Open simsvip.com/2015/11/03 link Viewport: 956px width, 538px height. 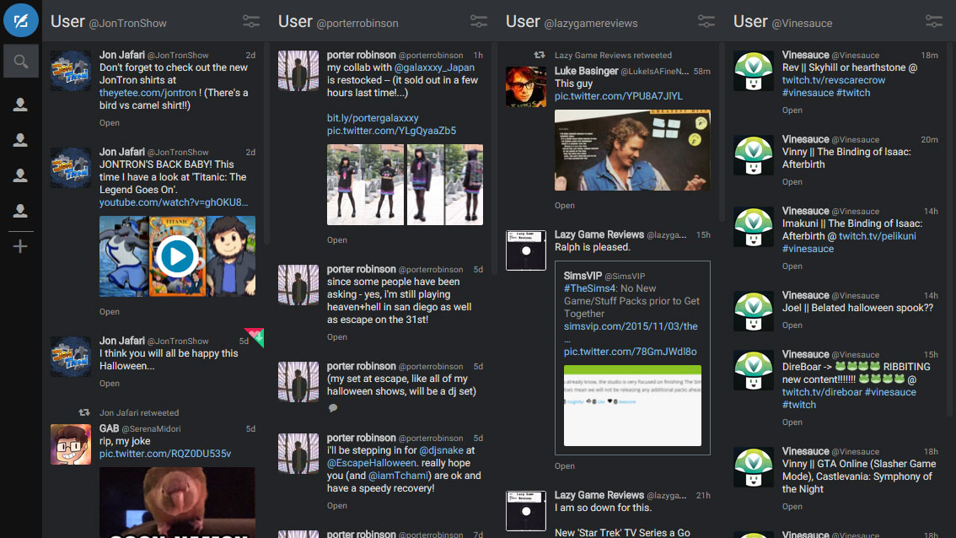(x=631, y=326)
